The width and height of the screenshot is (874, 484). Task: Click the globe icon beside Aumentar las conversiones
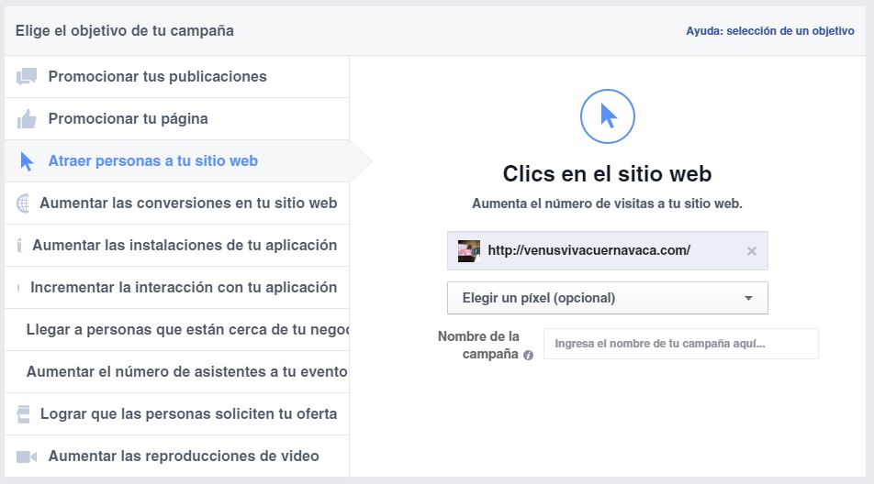click(23, 203)
